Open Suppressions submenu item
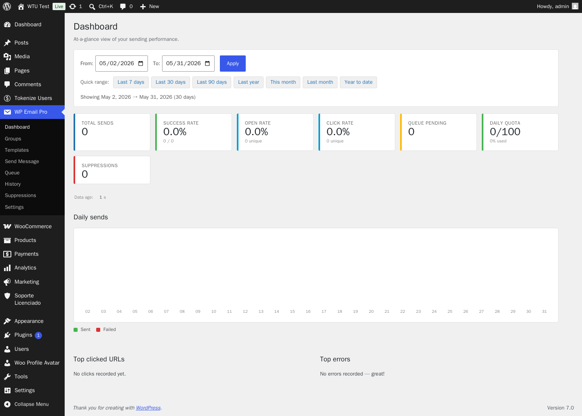This screenshot has height=416, width=582. click(x=21, y=195)
